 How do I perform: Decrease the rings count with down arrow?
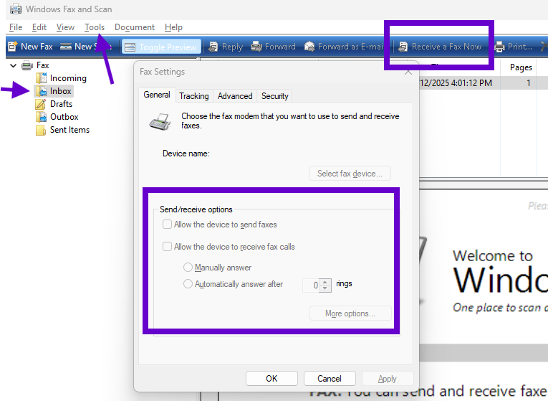(325, 288)
